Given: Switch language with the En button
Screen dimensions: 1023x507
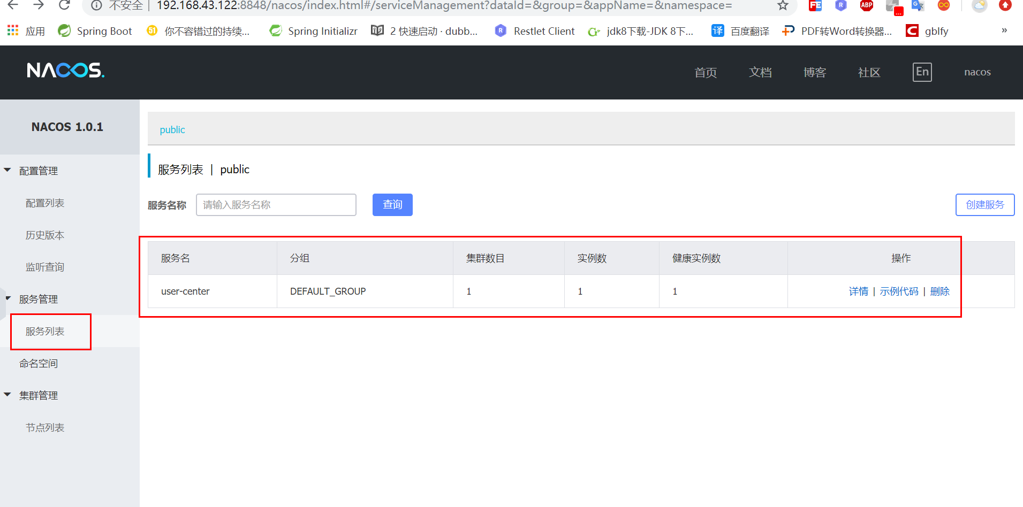Looking at the screenshot, I should [x=922, y=72].
